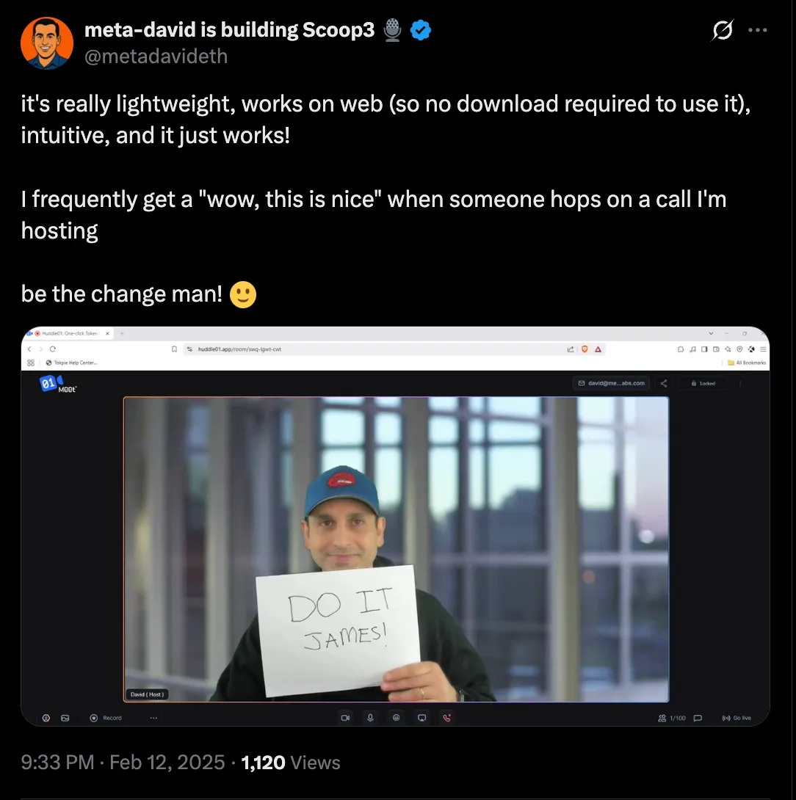Viewport: 796px width, 800px height.
Task: Toggle the microphone icon in meeting controls
Action: [x=370, y=718]
